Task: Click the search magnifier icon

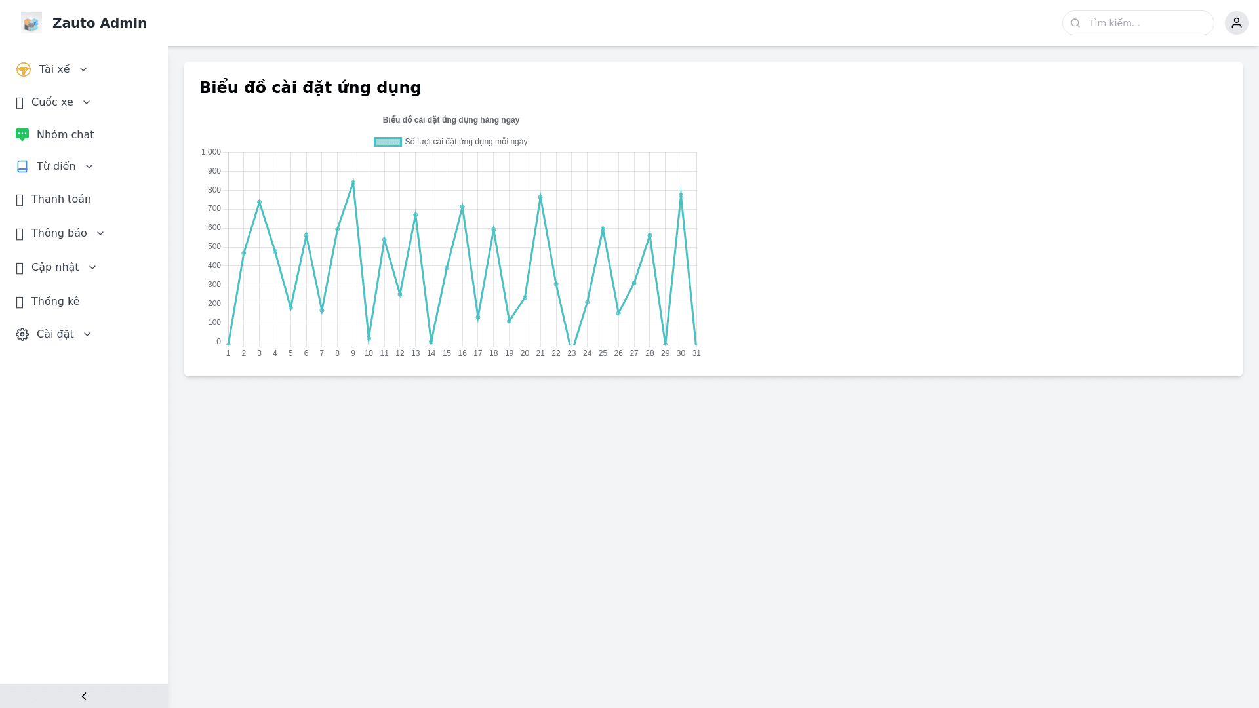Action: point(1075,23)
